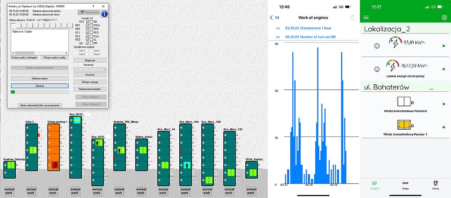Tap the user profile icon in green header
The height and width of the screenshot is (198, 451).
(444, 18)
